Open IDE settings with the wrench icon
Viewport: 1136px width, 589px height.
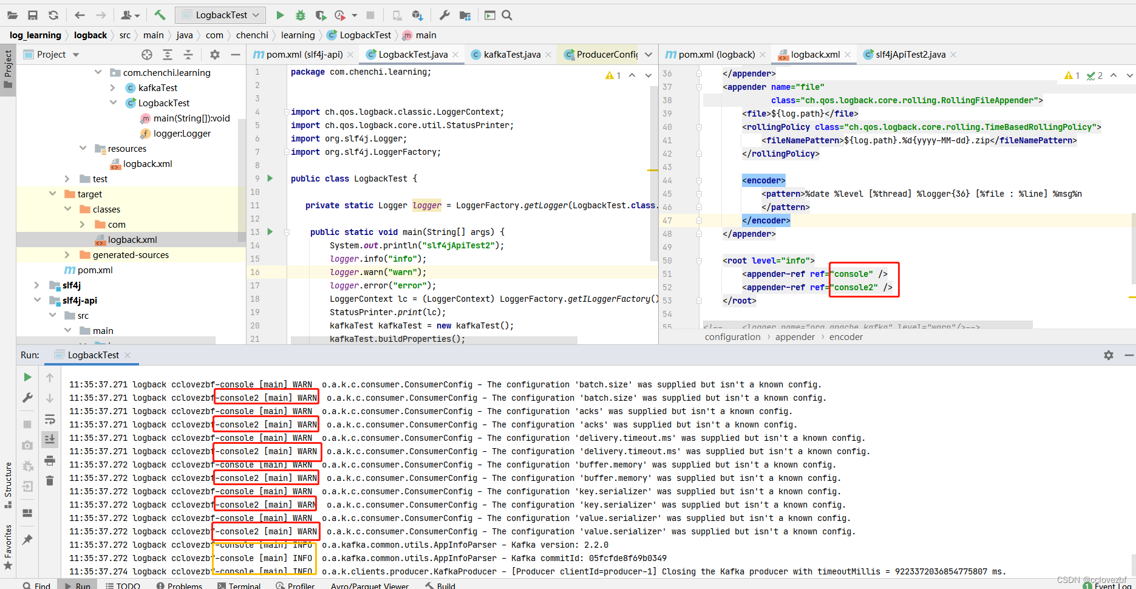(445, 15)
